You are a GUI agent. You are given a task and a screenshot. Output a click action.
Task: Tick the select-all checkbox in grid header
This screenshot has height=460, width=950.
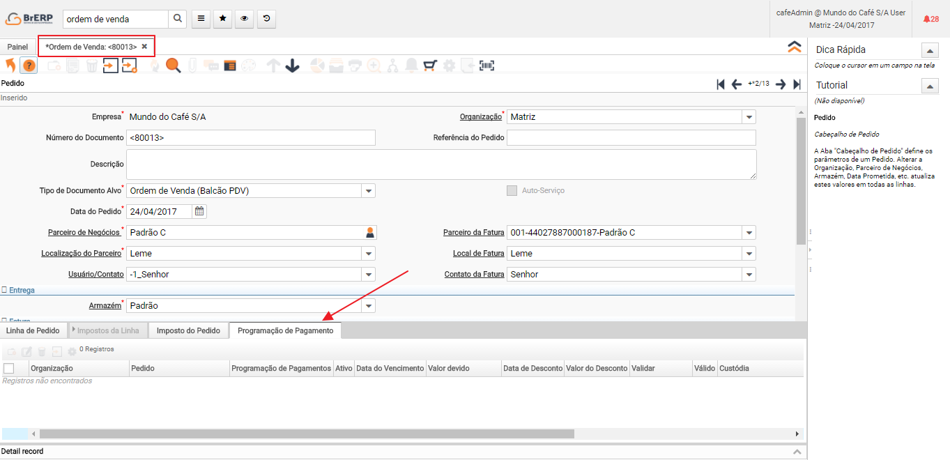coord(9,368)
